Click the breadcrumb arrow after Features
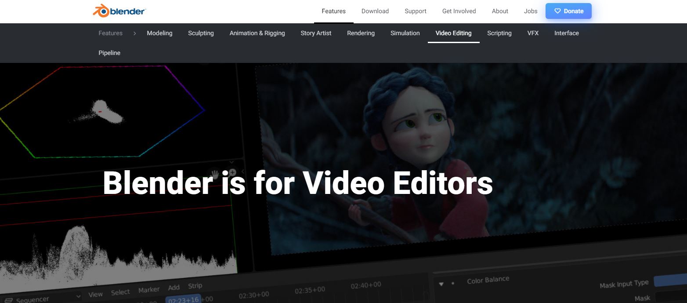Screen dimensions: 687x303 pos(134,33)
